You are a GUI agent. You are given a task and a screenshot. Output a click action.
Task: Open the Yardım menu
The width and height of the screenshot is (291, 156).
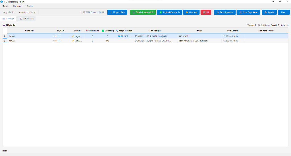point(30,6)
